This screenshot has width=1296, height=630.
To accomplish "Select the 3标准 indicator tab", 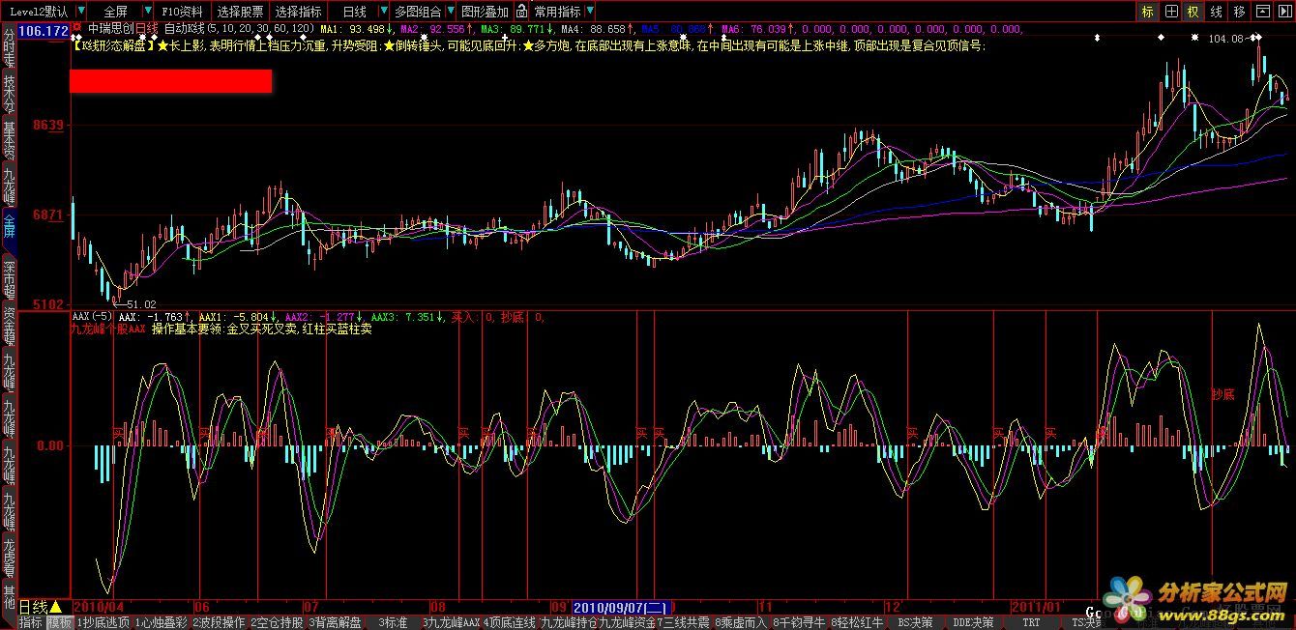I will click(x=393, y=622).
